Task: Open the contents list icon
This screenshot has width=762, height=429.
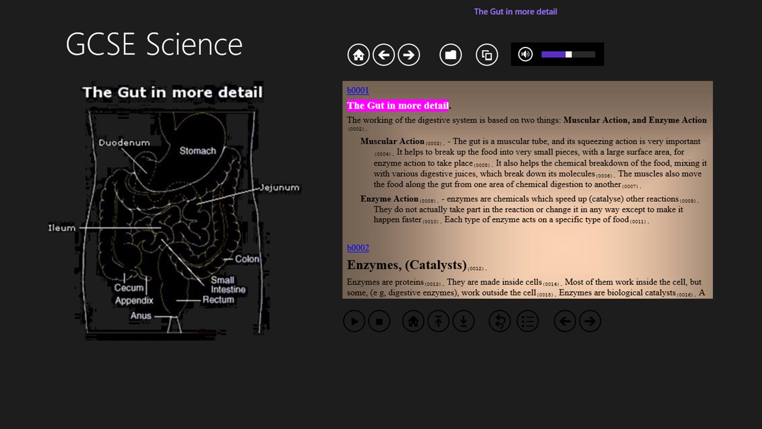Action: point(527,322)
